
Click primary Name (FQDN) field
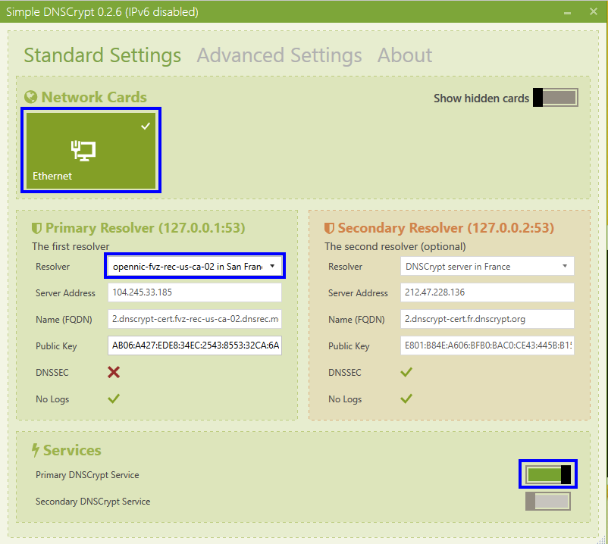(195, 319)
